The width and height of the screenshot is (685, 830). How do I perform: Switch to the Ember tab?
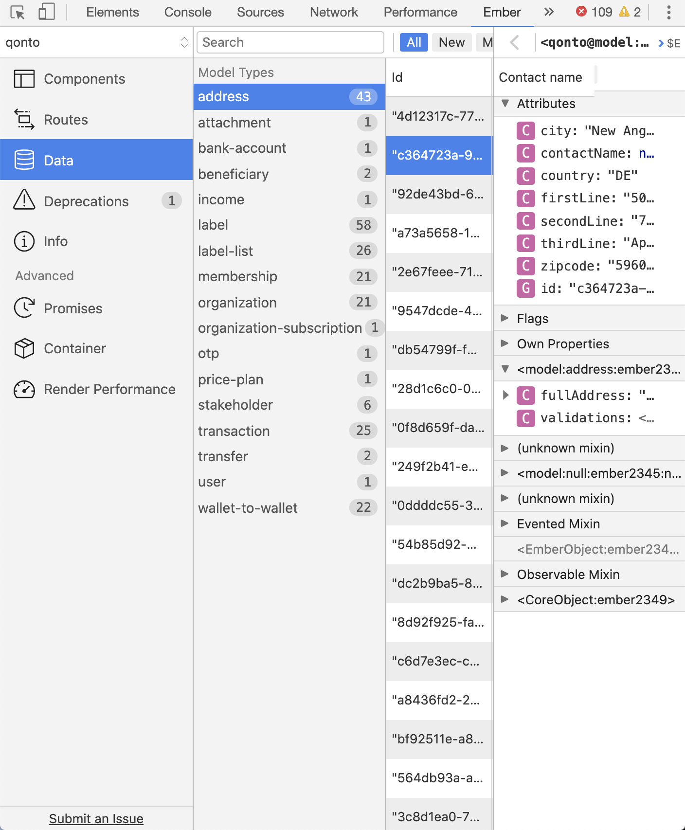[502, 12]
